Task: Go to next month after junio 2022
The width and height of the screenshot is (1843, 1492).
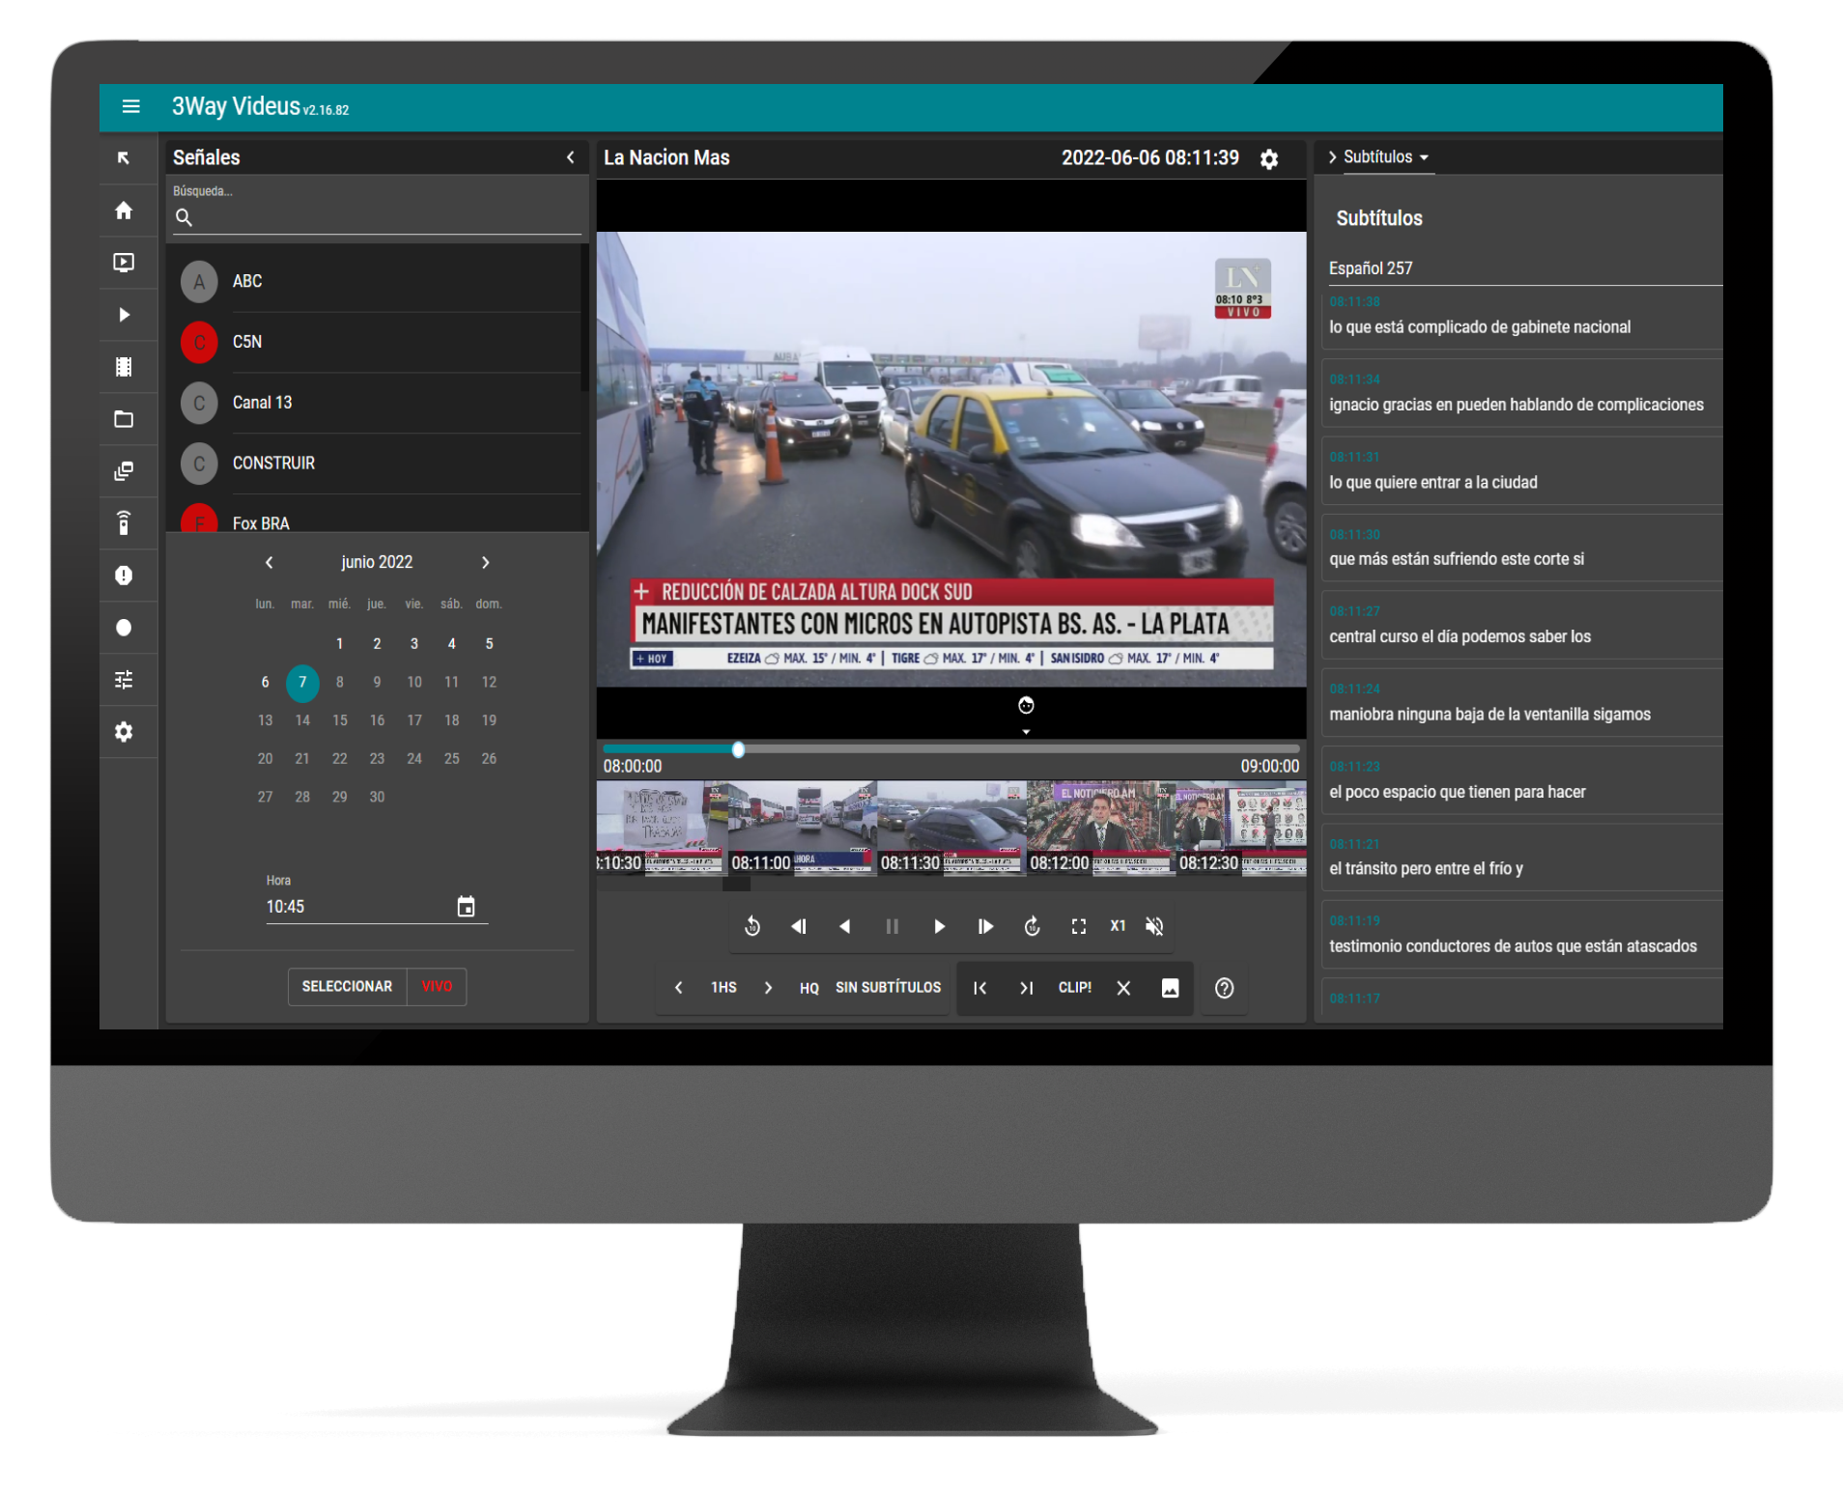Action: pyautogui.click(x=486, y=563)
